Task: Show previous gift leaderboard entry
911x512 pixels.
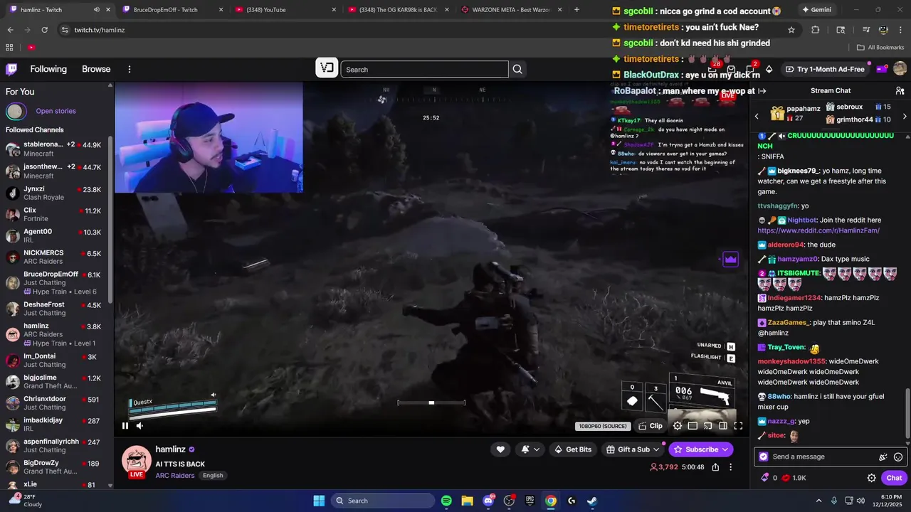Action: 757,116
